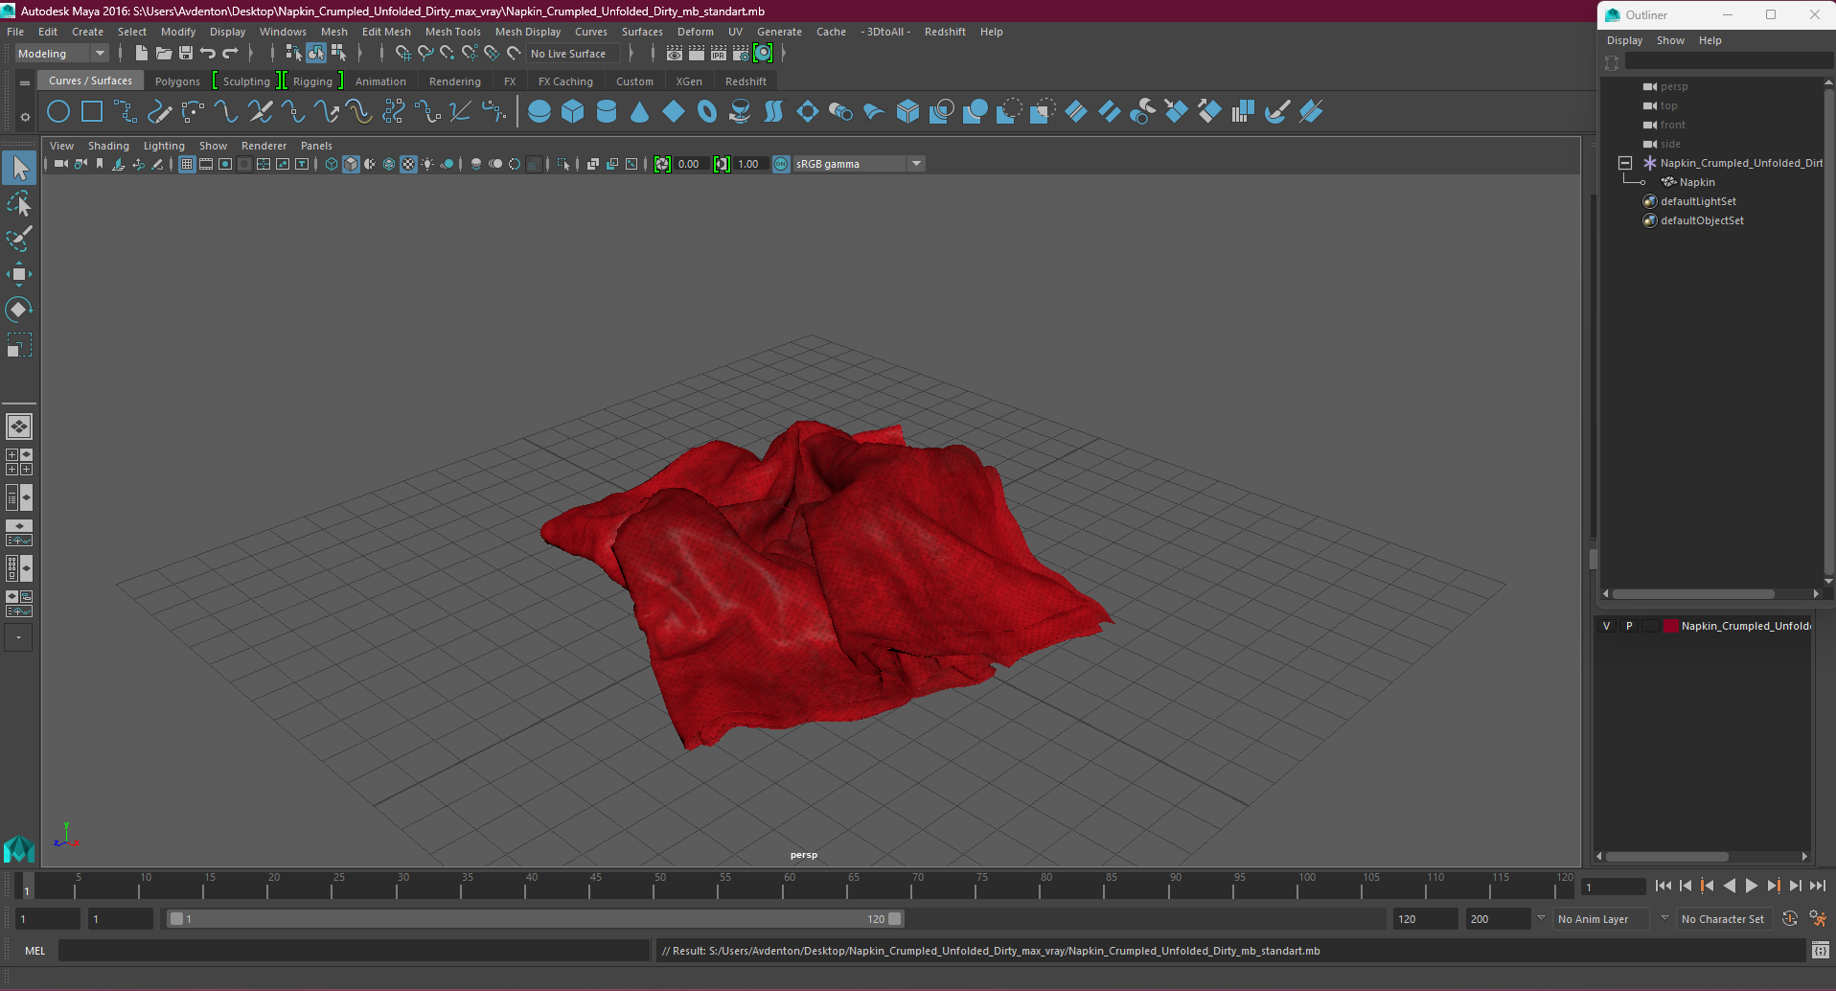
Task: Open the Mesh Tools menu
Action: (453, 32)
